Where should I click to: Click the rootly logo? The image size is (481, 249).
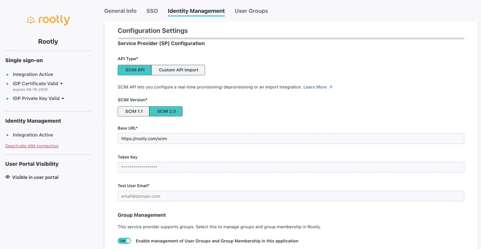[48, 20]
